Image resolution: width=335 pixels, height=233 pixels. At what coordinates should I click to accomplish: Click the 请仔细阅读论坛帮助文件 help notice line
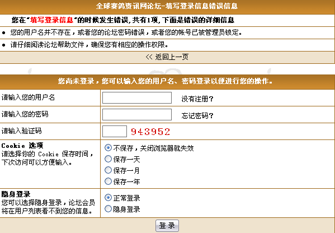click(x=89, y=45)
